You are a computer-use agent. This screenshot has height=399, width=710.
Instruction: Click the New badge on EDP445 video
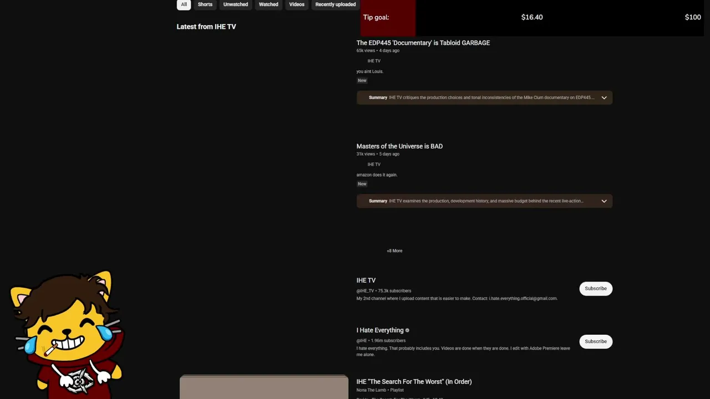pos(362,80)
